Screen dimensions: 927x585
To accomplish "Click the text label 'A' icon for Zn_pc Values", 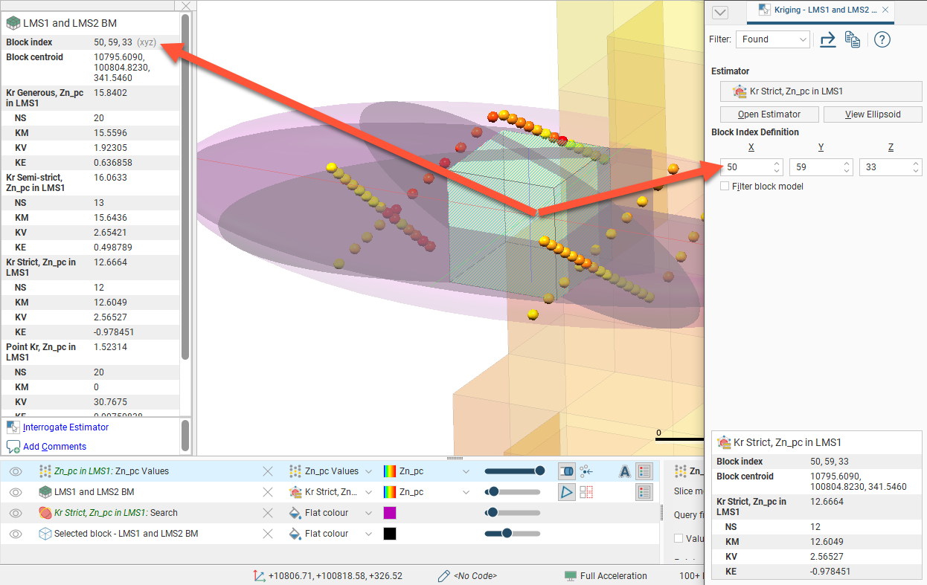I will (624, 471).
